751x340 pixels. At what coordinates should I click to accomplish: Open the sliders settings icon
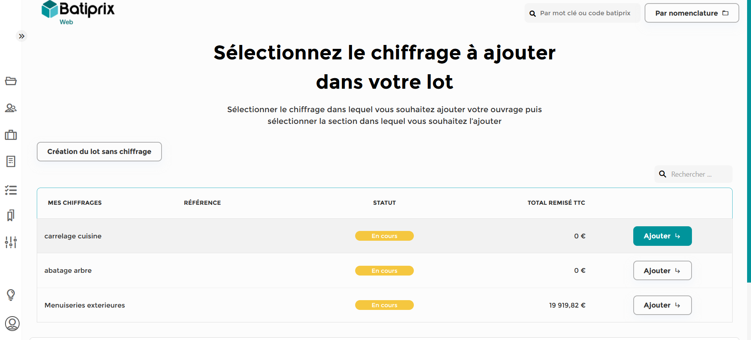11,242
